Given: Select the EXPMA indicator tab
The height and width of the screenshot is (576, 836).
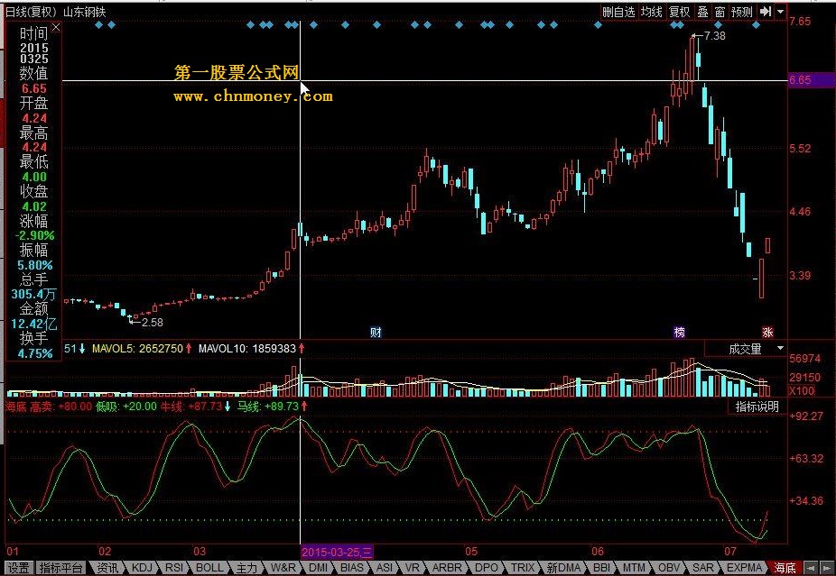Looking at the screenshot, I should [744, 568].
